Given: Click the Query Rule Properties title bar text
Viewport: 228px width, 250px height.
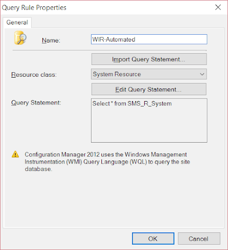Looking at the screenshot, I should (x=34, y=8).
